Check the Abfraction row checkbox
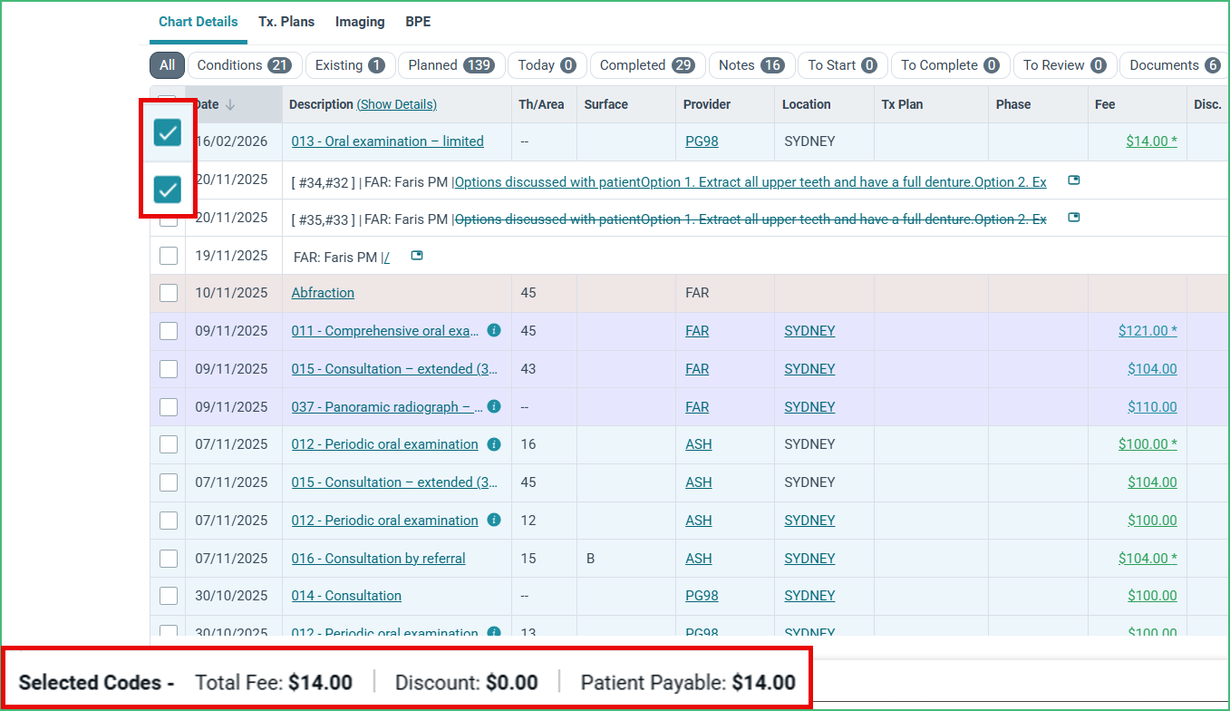 (x=168, y=292)
